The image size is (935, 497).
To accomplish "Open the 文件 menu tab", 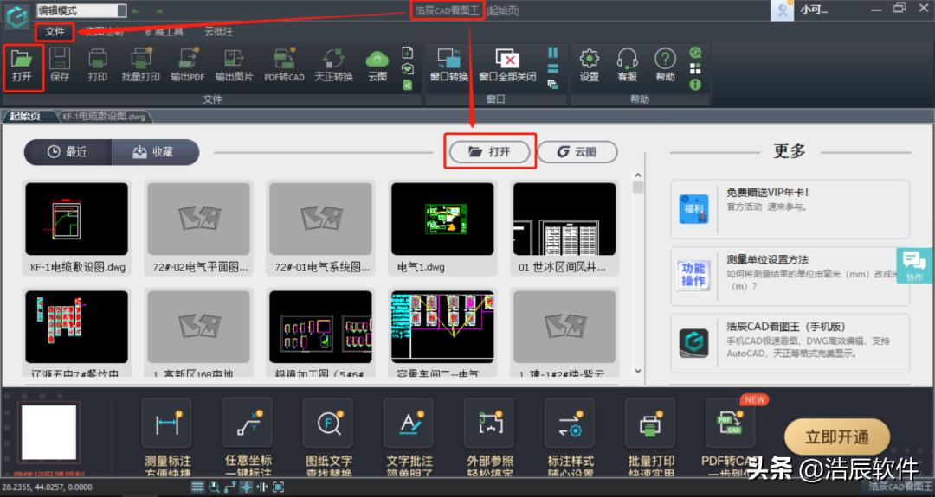I will [x=55, y=31].
